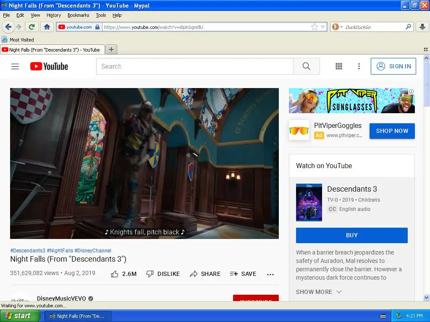Click the YouTube search input field
Screen dimensions: 430x322
click(x=195, y=66)
